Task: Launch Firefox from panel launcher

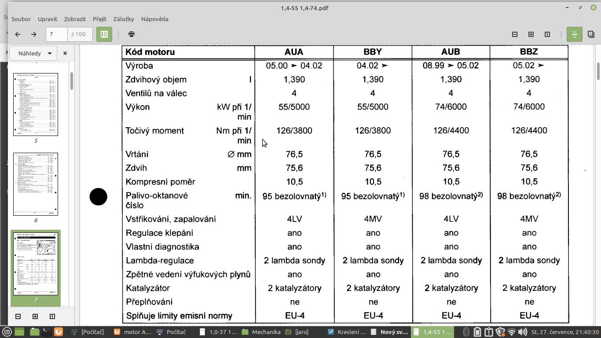Action: point(59,332)
